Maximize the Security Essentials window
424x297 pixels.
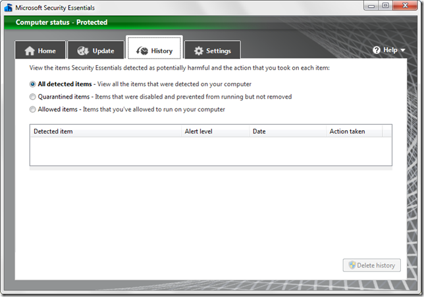click(x=386, y=6)
